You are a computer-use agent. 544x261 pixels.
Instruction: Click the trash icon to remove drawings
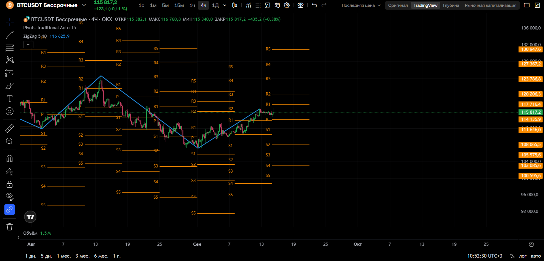[x=10, y=227]
